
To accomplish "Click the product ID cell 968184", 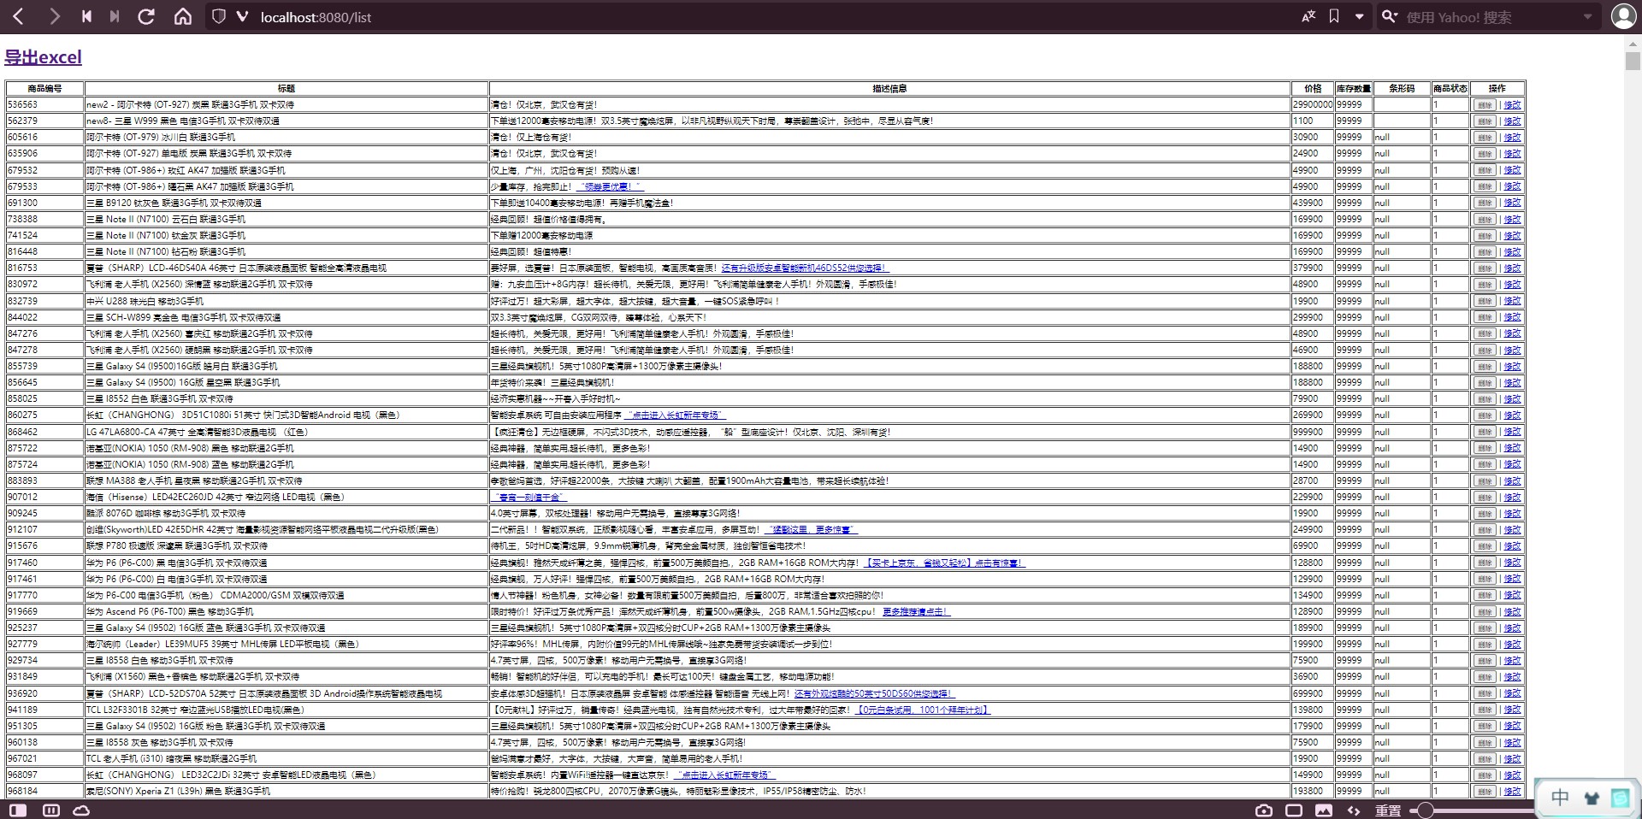I will [x=45, y=792].
